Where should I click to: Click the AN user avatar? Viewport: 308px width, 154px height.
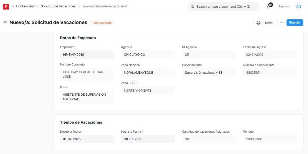pos(298,7)
